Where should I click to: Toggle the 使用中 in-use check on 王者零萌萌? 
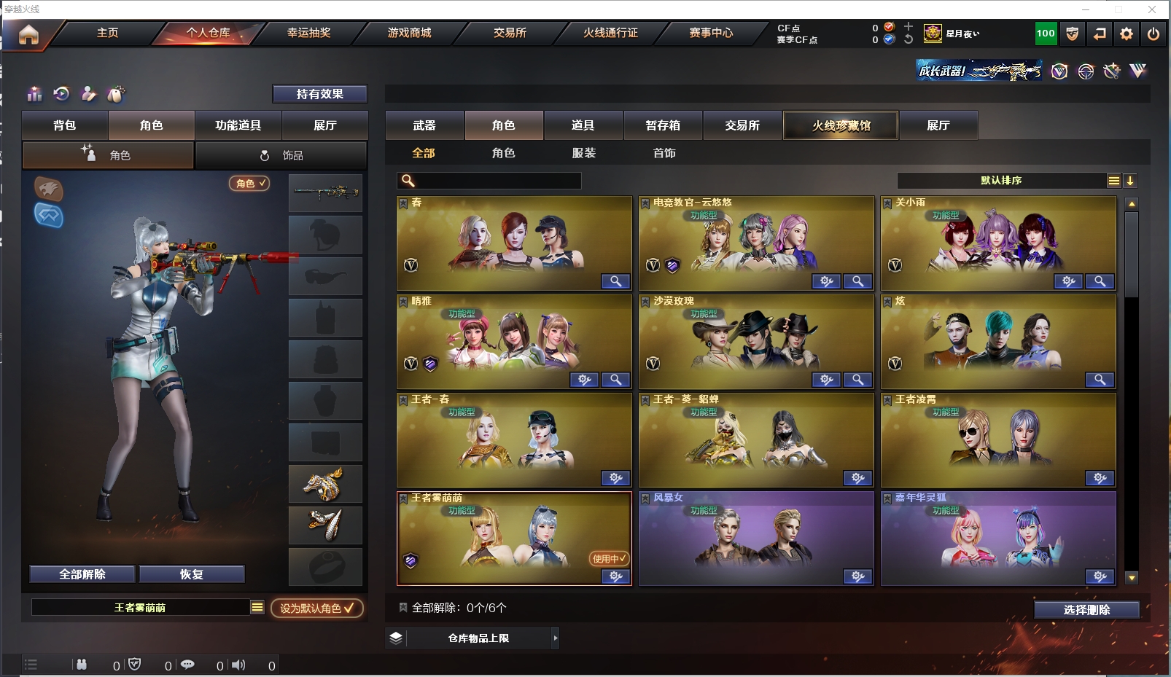tap(609, 559)
